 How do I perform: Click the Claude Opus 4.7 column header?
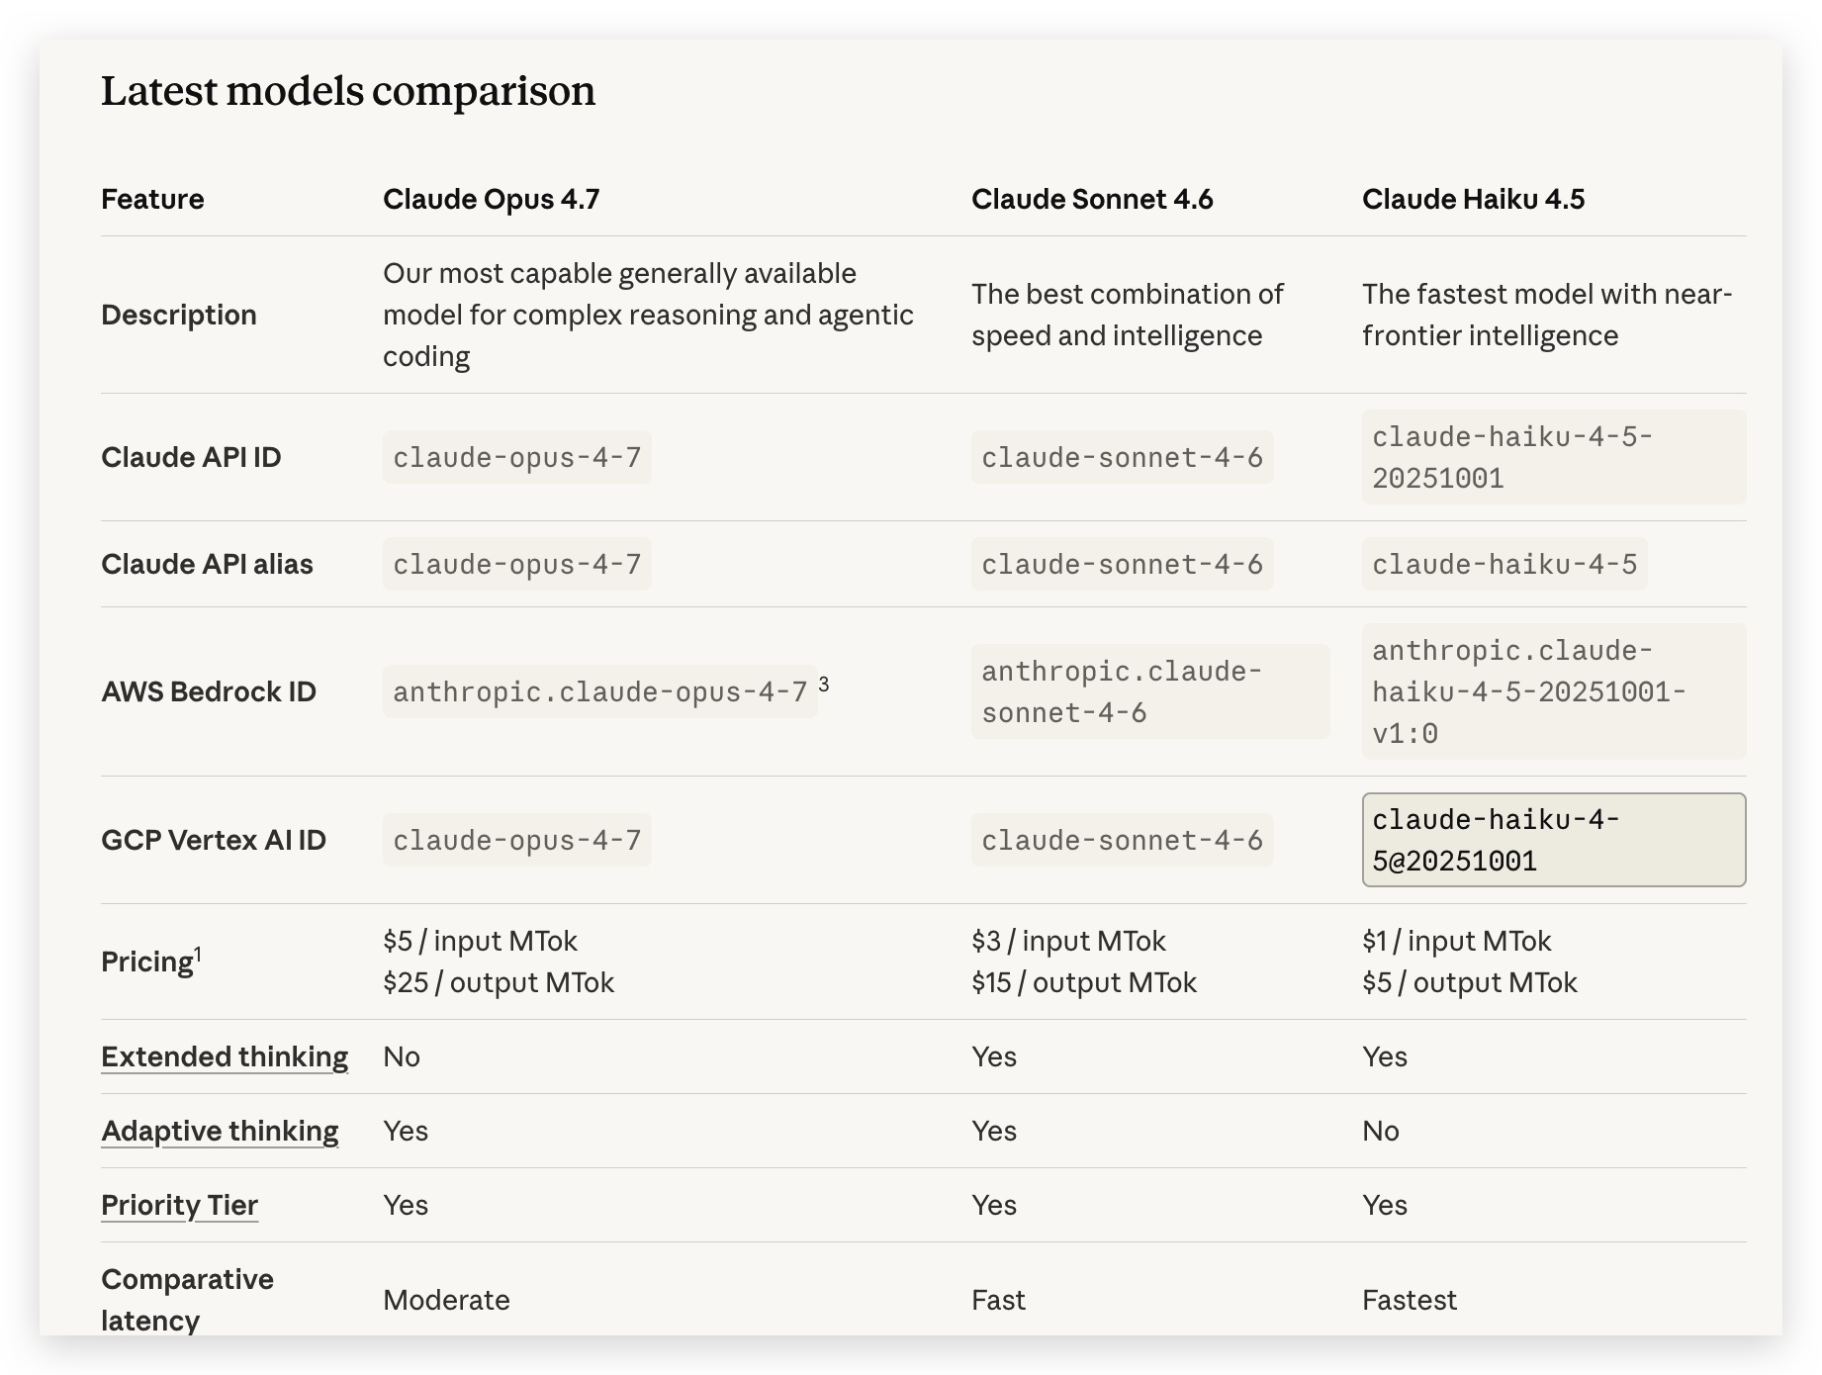[x=491, y=199]
